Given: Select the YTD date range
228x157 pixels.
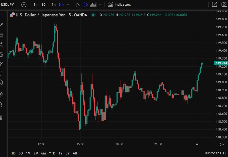Looking at the screenshot, I should pyautogui.click(x=52, y=153).
